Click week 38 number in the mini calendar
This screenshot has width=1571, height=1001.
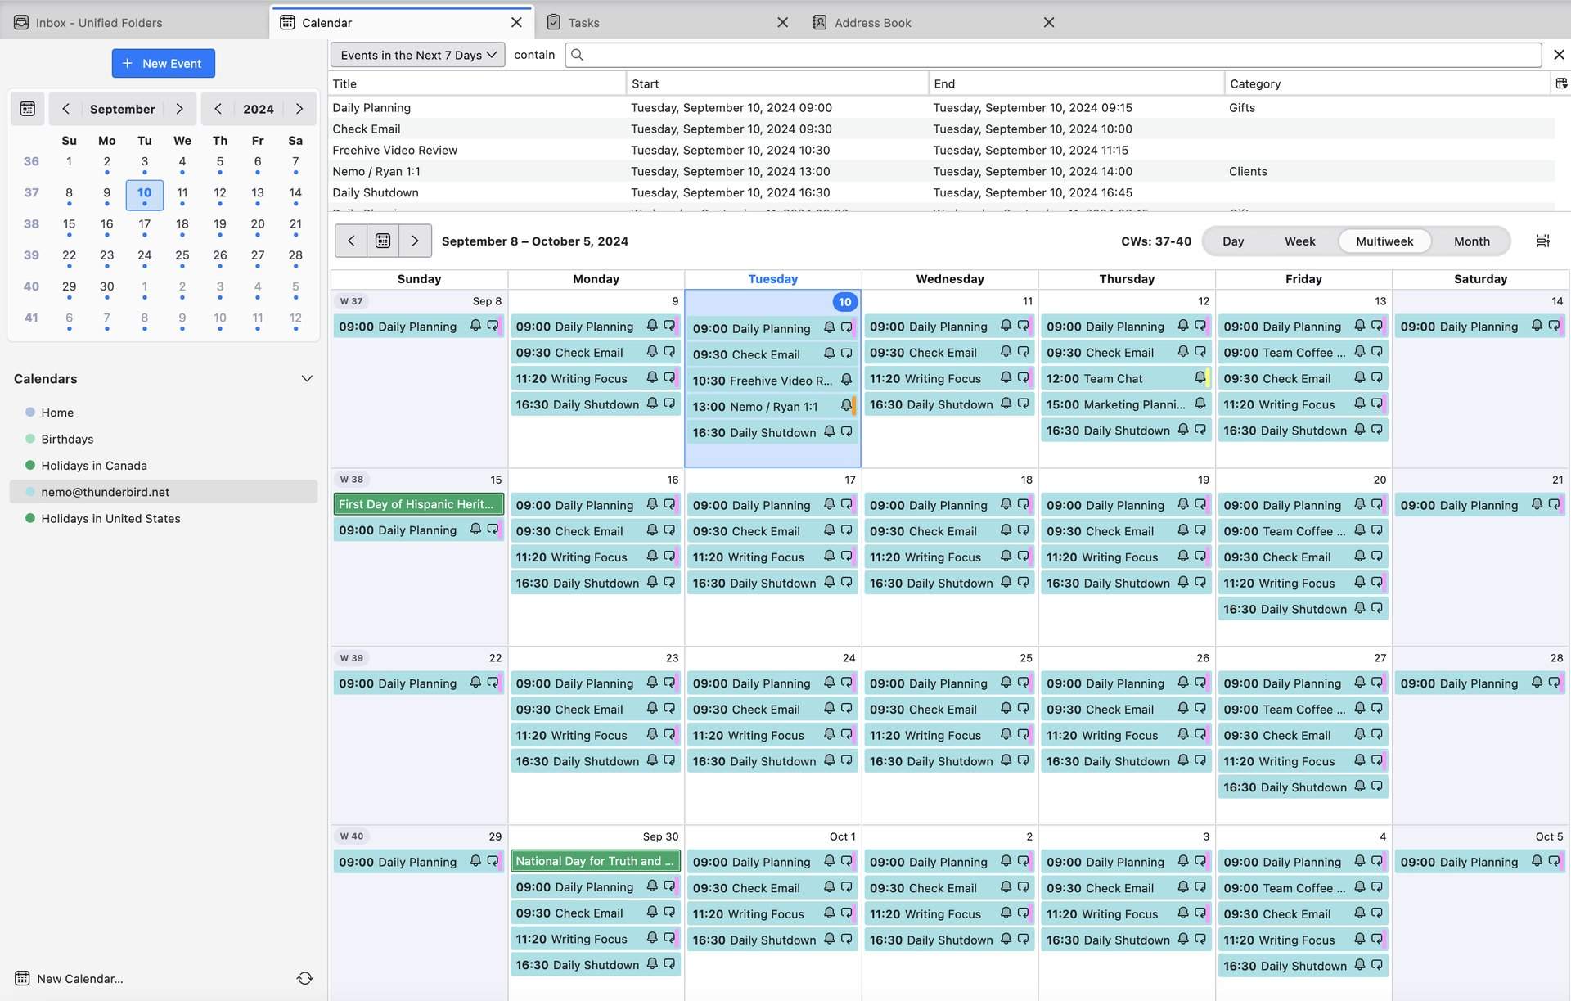click(31, 224)
